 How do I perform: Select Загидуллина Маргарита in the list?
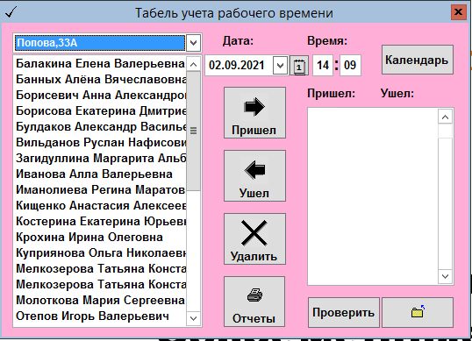[101, 158]
